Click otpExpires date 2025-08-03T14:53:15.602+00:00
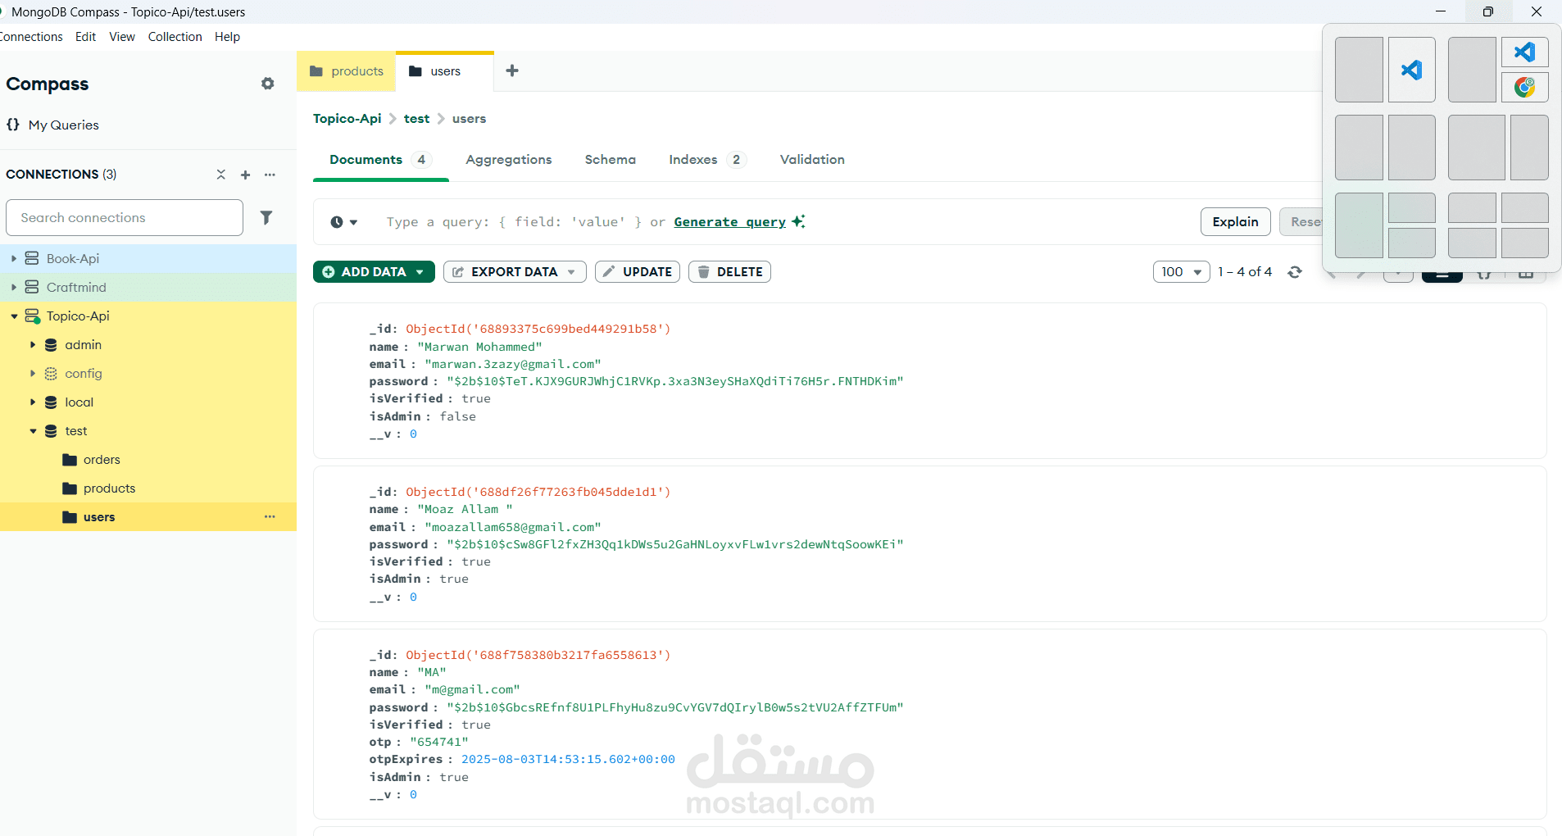 568,759
